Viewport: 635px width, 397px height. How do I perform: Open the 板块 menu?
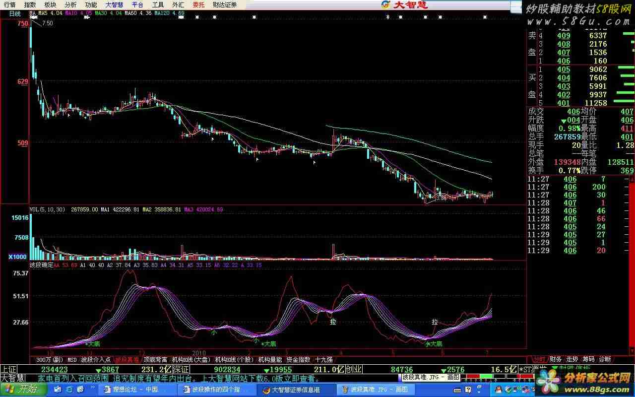point(50,4)
